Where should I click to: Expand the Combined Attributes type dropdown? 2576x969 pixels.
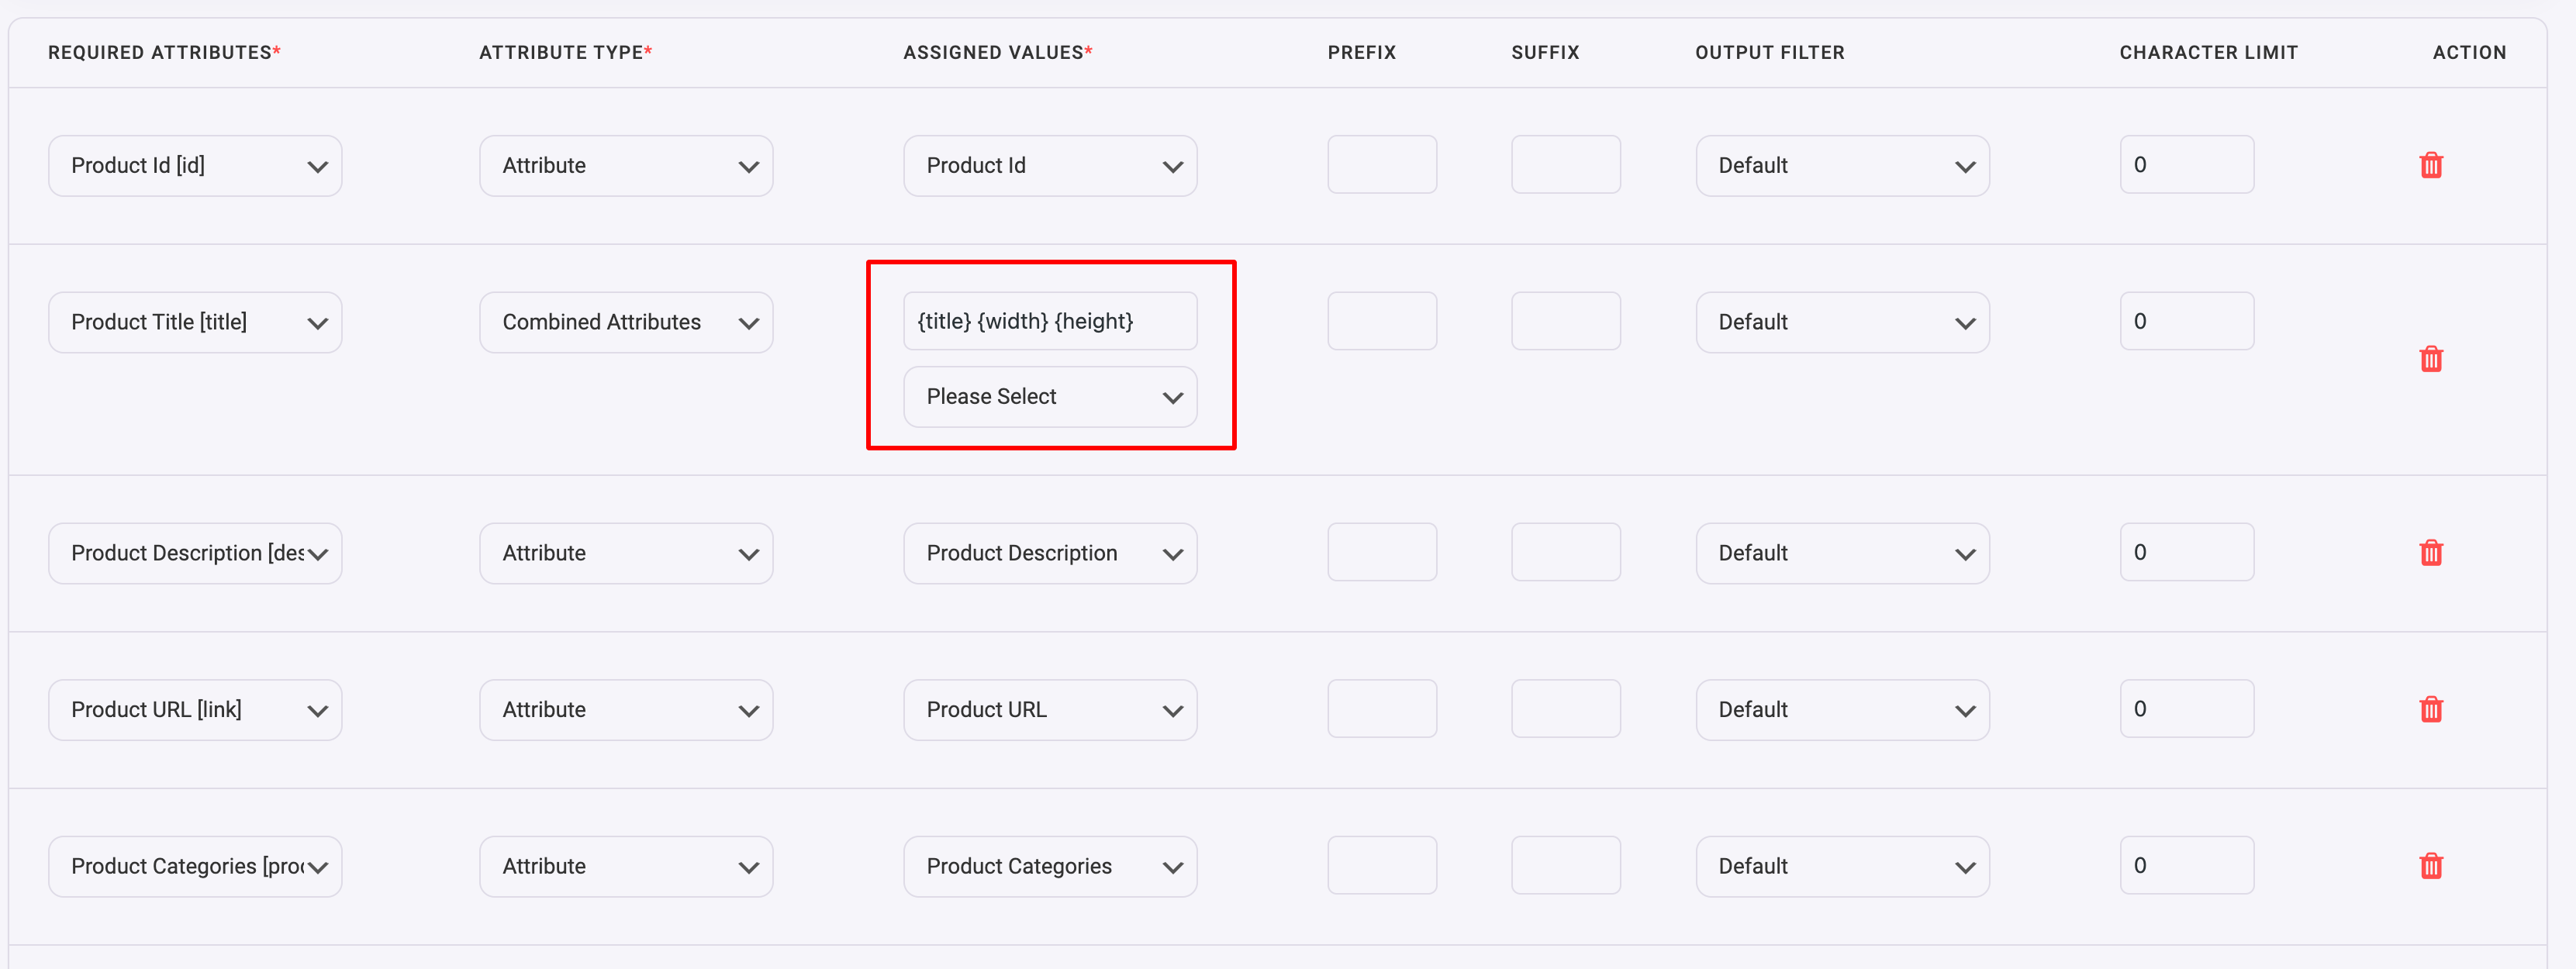(626, 322)
